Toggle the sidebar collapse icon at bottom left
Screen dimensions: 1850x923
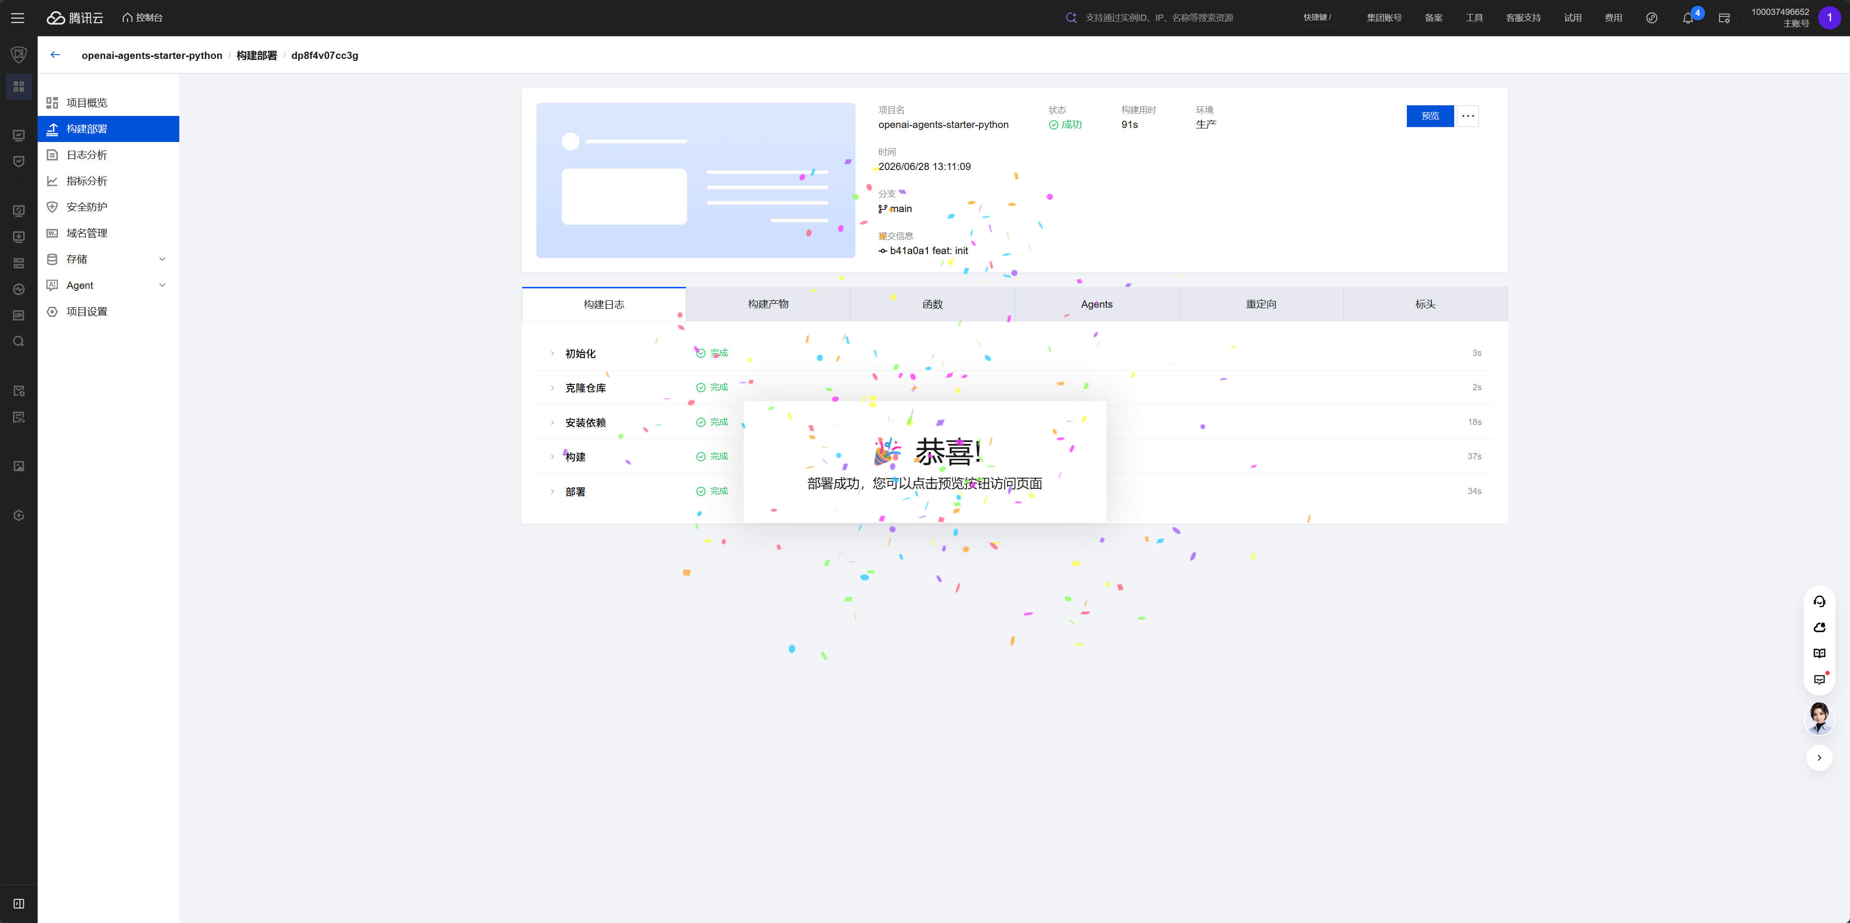(19, 904)
